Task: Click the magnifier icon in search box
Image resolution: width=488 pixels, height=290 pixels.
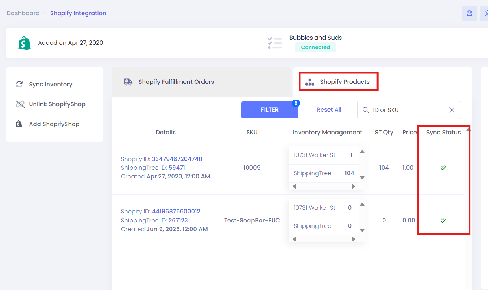Action: [366, 110]
